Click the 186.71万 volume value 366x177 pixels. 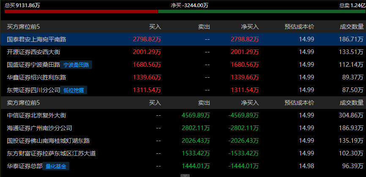click(351, 39)
